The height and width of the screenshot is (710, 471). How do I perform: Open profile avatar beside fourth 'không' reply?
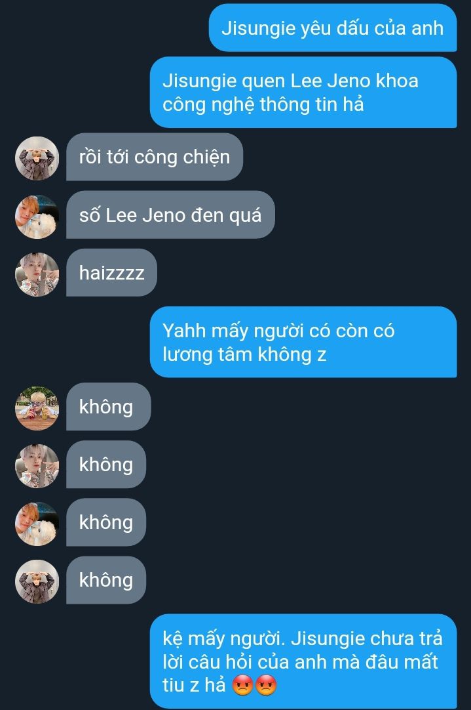point(37,582)
